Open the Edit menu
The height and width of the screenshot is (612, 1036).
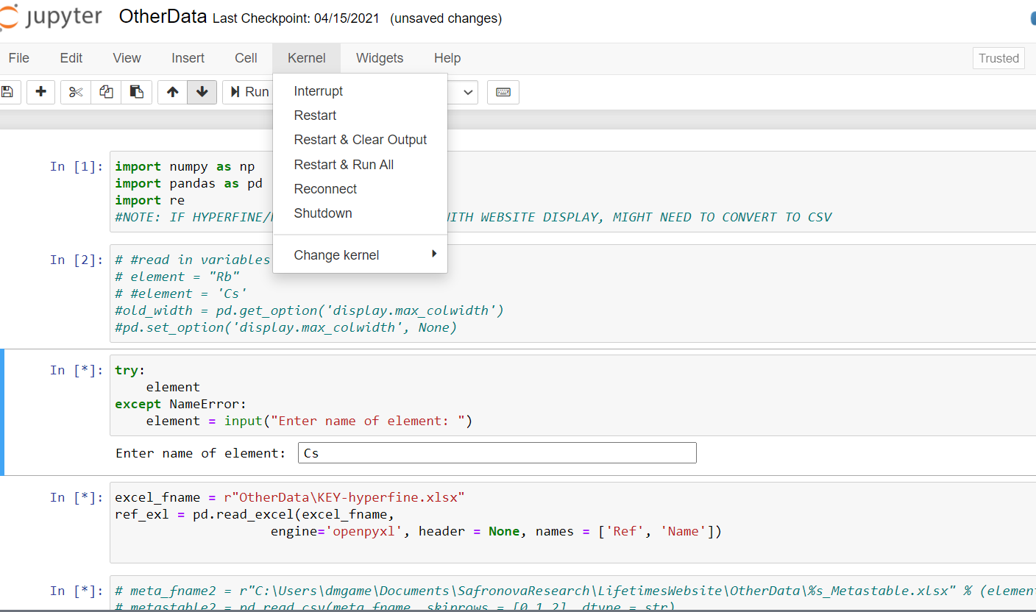coord(71,58)
